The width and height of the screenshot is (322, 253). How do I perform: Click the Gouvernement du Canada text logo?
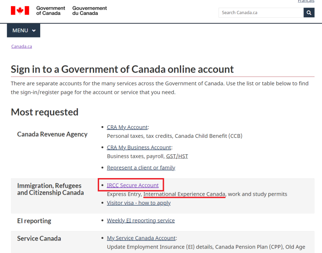pyautogui.click(x=89, y=11)
